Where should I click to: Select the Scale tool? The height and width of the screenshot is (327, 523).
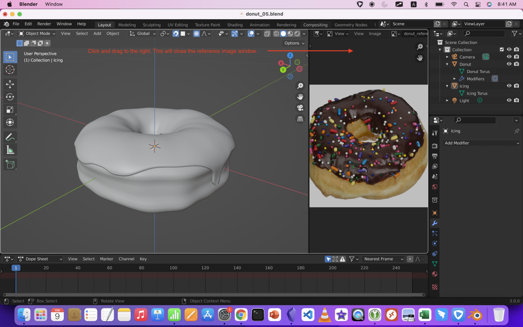pyautogui.click(x=10, y=110)
